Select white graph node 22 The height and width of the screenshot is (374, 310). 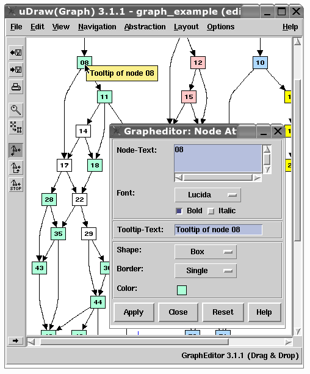click(x=79, y=199)
